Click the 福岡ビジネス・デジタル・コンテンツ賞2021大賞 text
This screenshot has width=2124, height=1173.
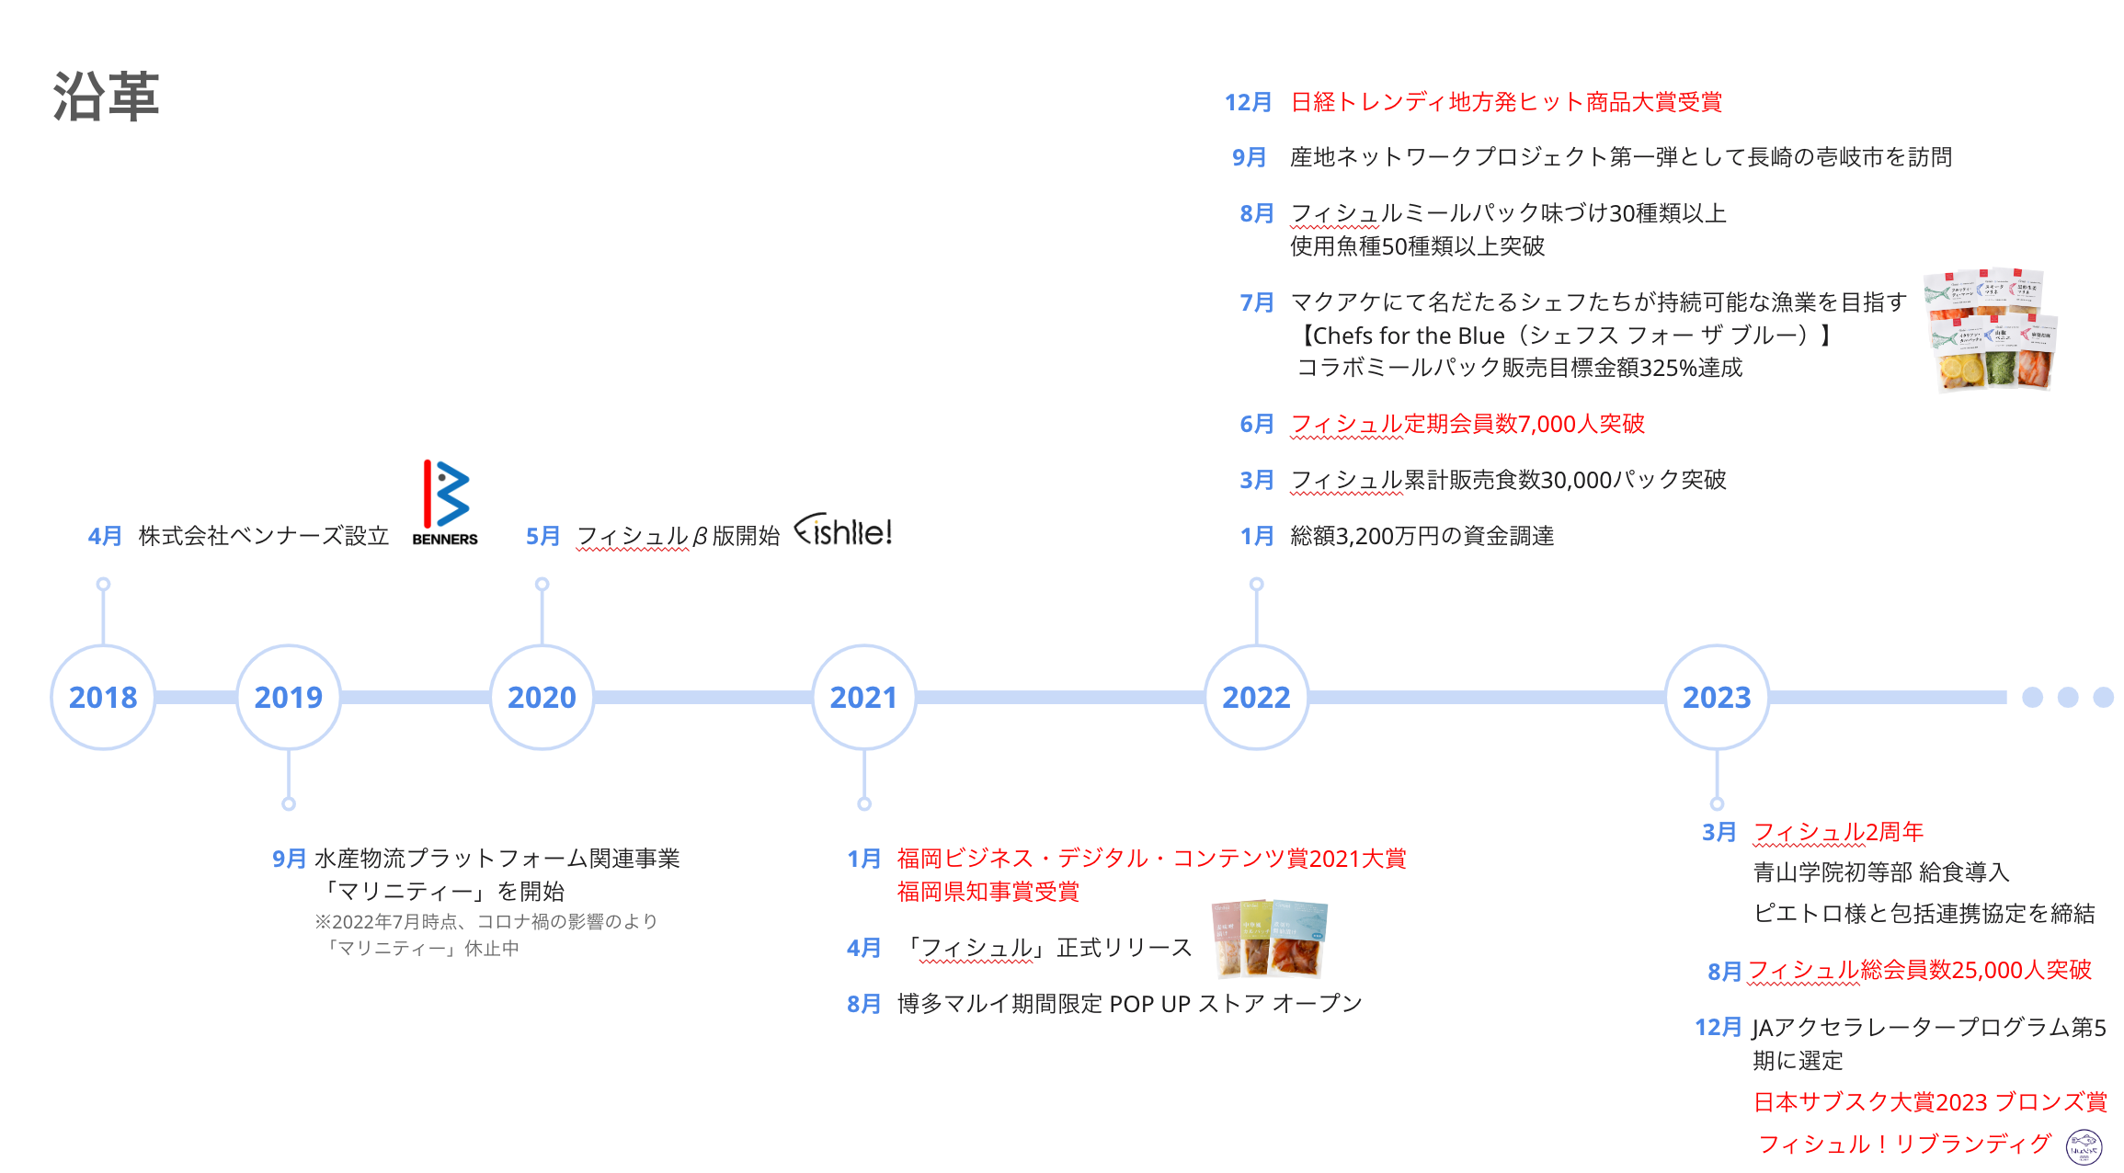1151,859
